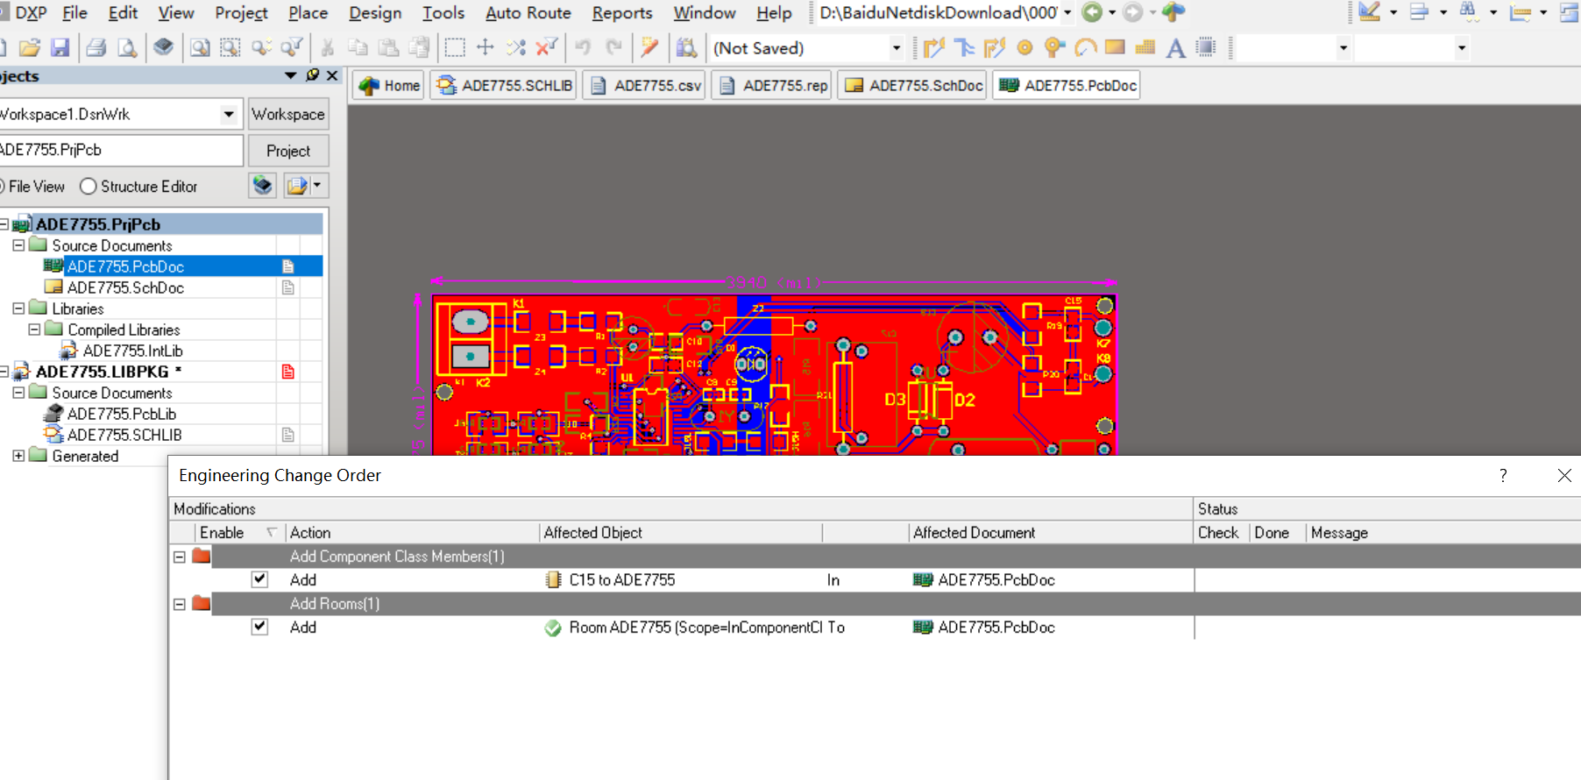This screenshot has height=780, width=1581.
Task: Collapse the Add Component Class Members group
Action: (x=180, y=557)
